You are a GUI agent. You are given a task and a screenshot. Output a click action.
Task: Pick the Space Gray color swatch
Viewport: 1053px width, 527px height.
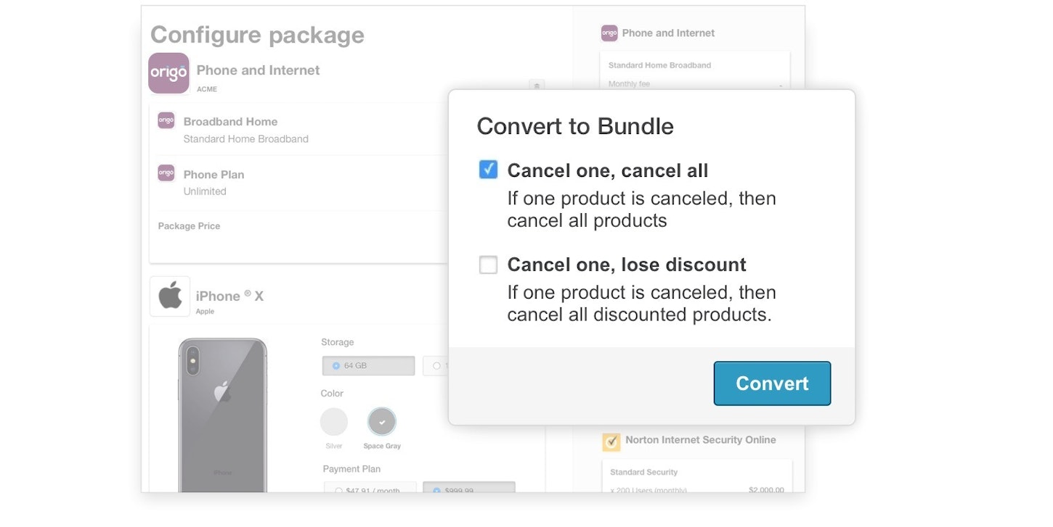tap(382, 422)
